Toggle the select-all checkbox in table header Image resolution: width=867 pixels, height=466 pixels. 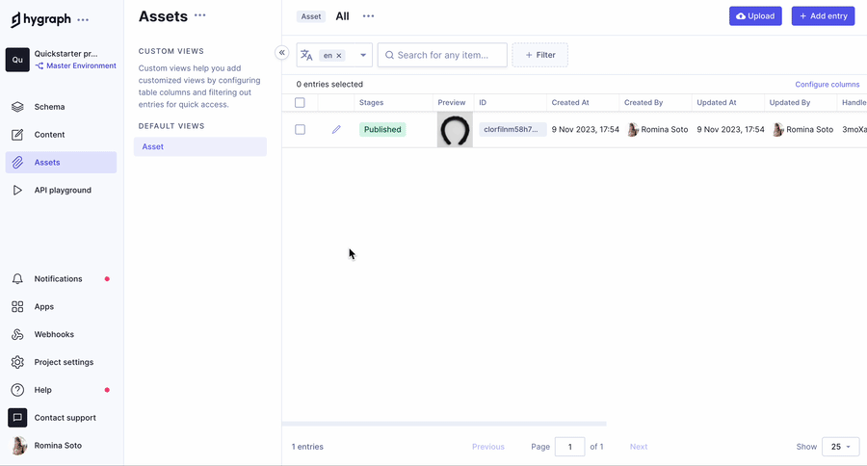[x=300, y=102]
